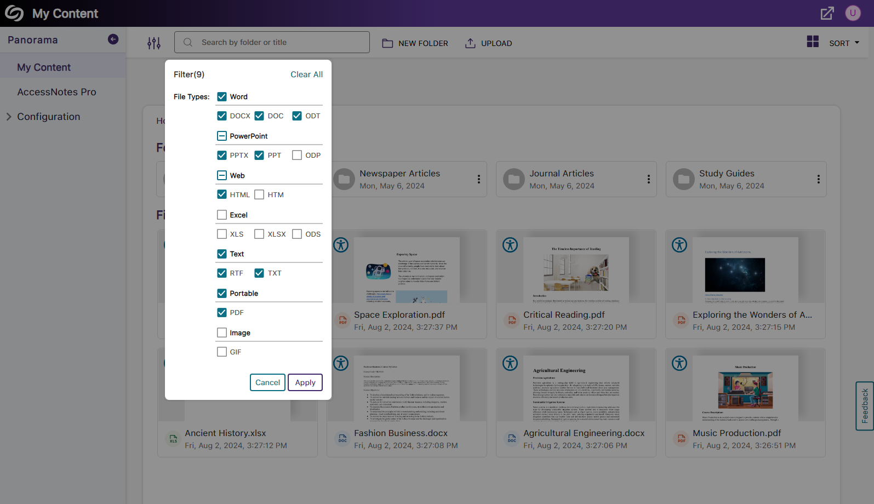
Task: Enable the ODP file type checkbox
Action: pyautogui.click(x=297, y=155)
